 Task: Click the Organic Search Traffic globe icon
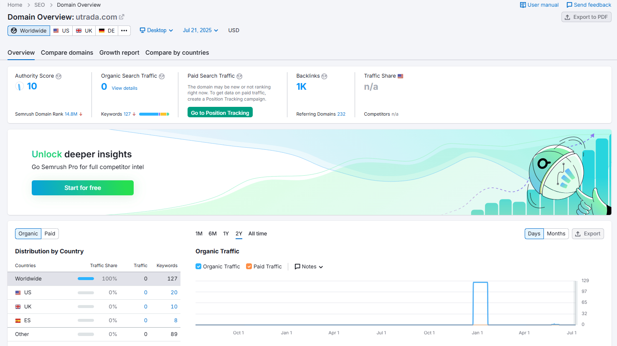[162, 76]
